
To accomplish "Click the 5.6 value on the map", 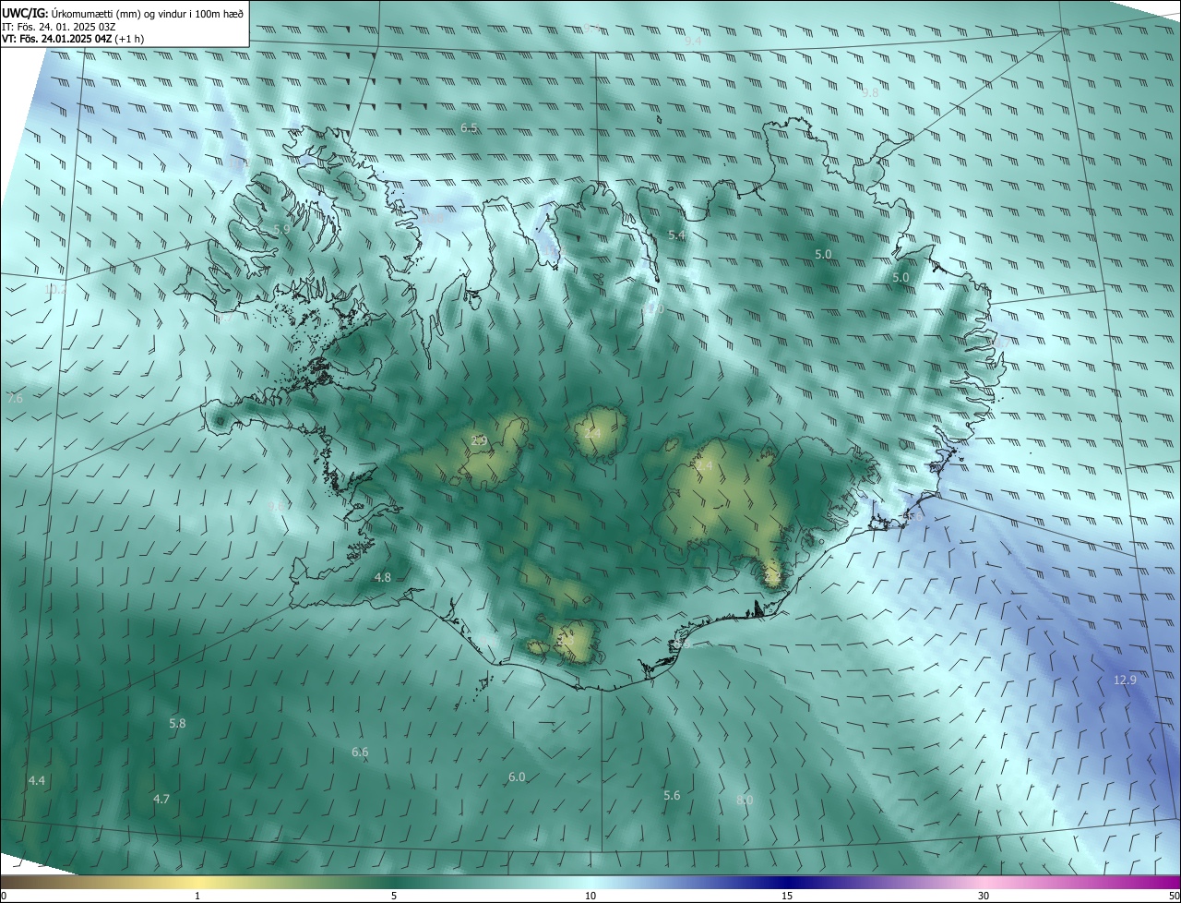I will (x=672, y=795).
